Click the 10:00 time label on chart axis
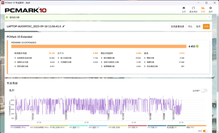Viewport: 219px width, 133px height. 86,122
